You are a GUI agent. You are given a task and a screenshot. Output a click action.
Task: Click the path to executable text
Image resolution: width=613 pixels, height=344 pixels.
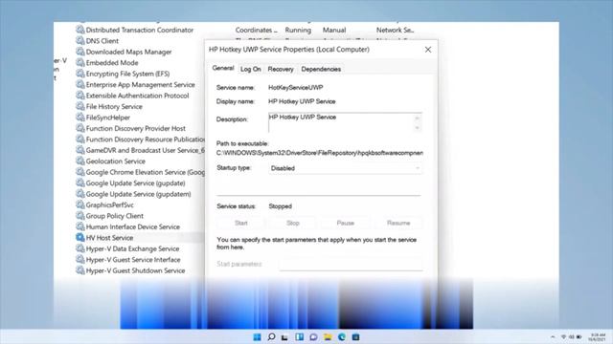click(320, 153)
